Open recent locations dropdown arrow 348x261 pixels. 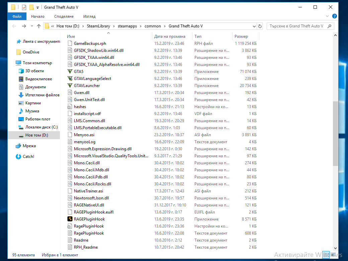pos(32,26)
